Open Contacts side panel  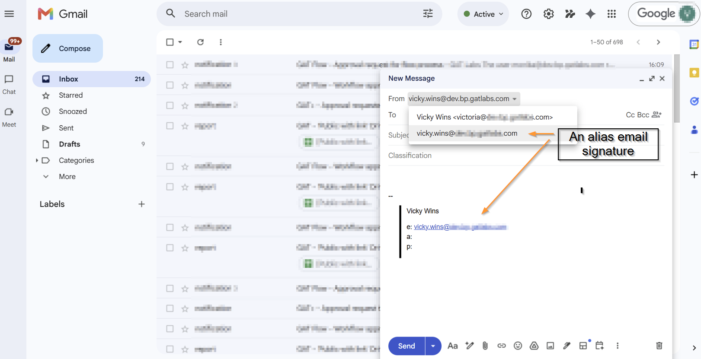click(x=694, y=130)
